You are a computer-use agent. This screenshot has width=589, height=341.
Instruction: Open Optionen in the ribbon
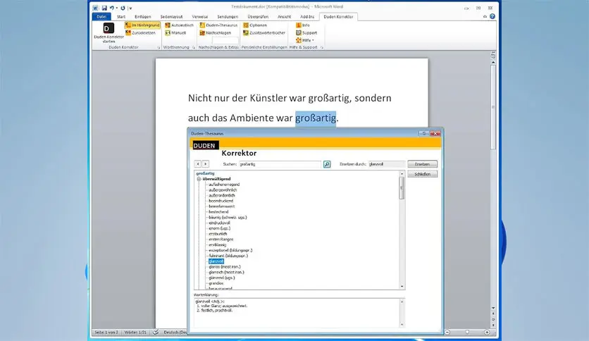(x=255, y=25)
